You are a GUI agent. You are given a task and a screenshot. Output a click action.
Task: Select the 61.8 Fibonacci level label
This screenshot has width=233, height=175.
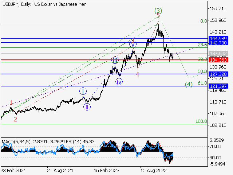(202, 83)
